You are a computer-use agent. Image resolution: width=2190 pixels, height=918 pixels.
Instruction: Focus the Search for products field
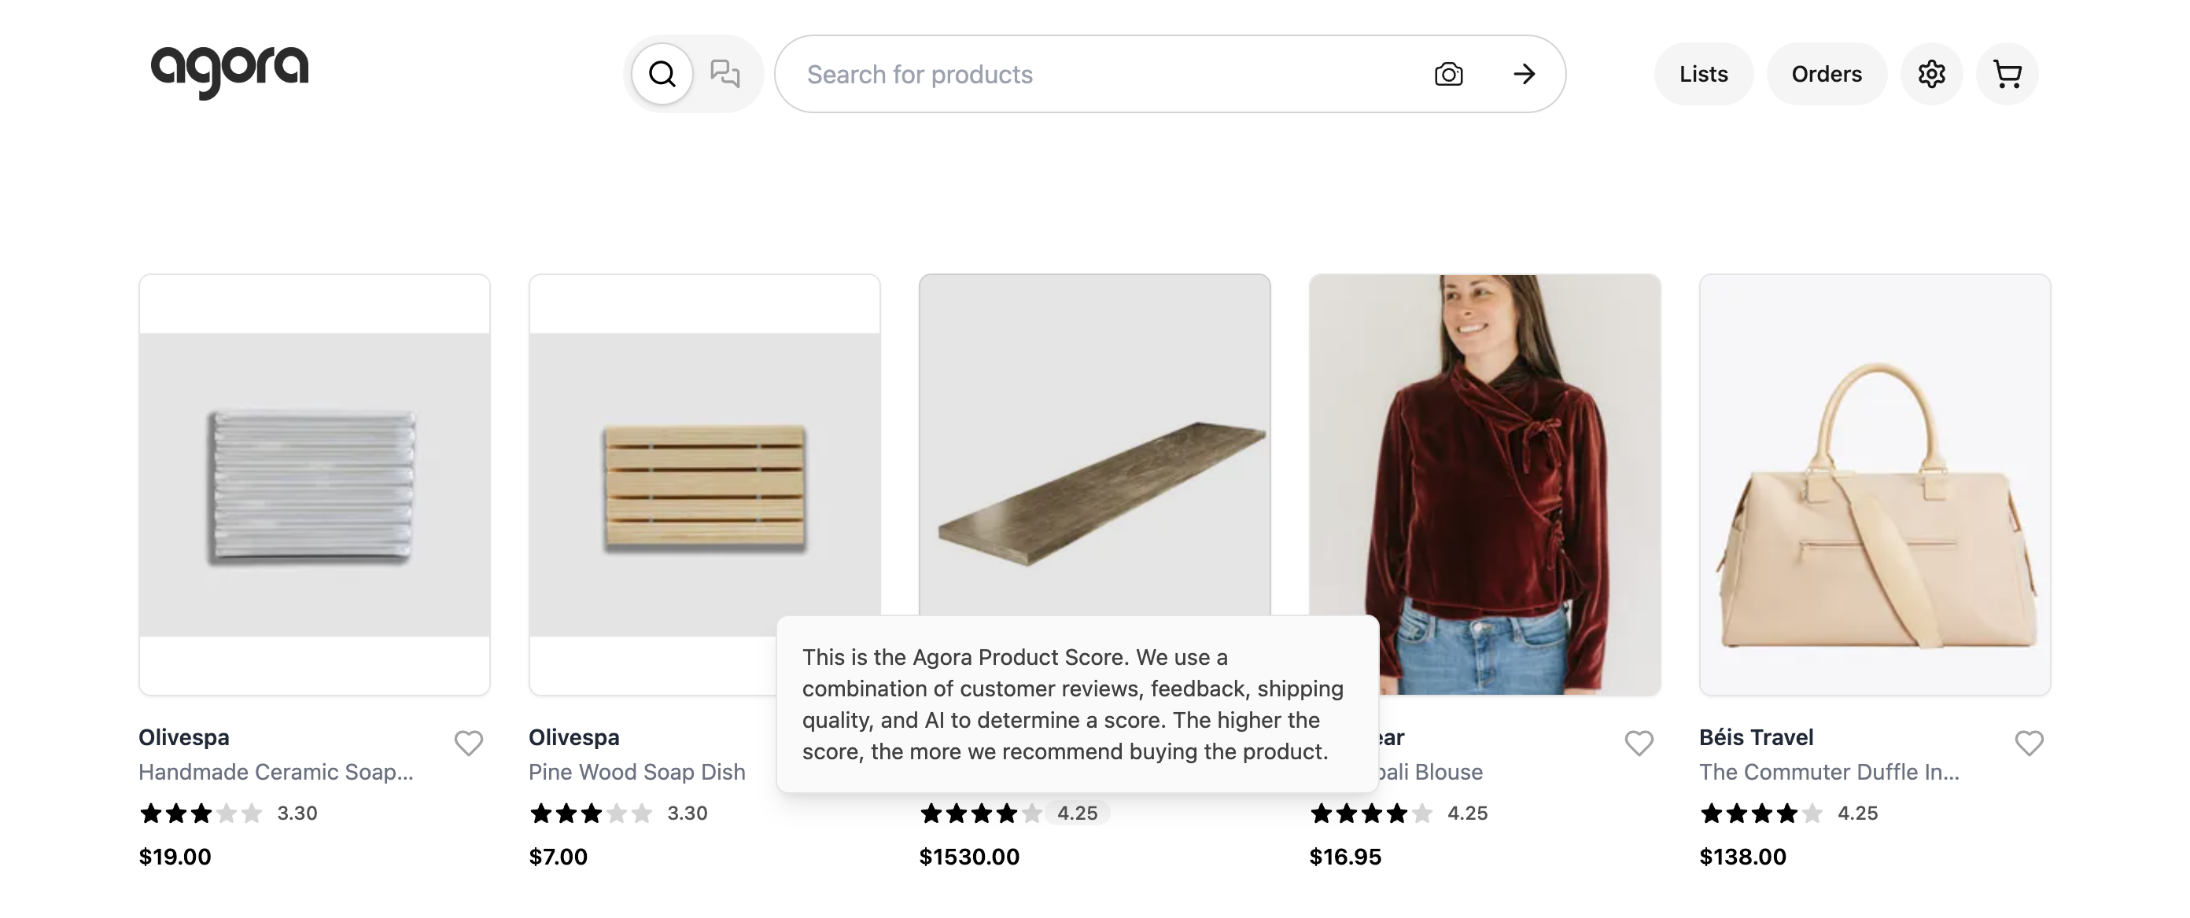(1105, 75)
